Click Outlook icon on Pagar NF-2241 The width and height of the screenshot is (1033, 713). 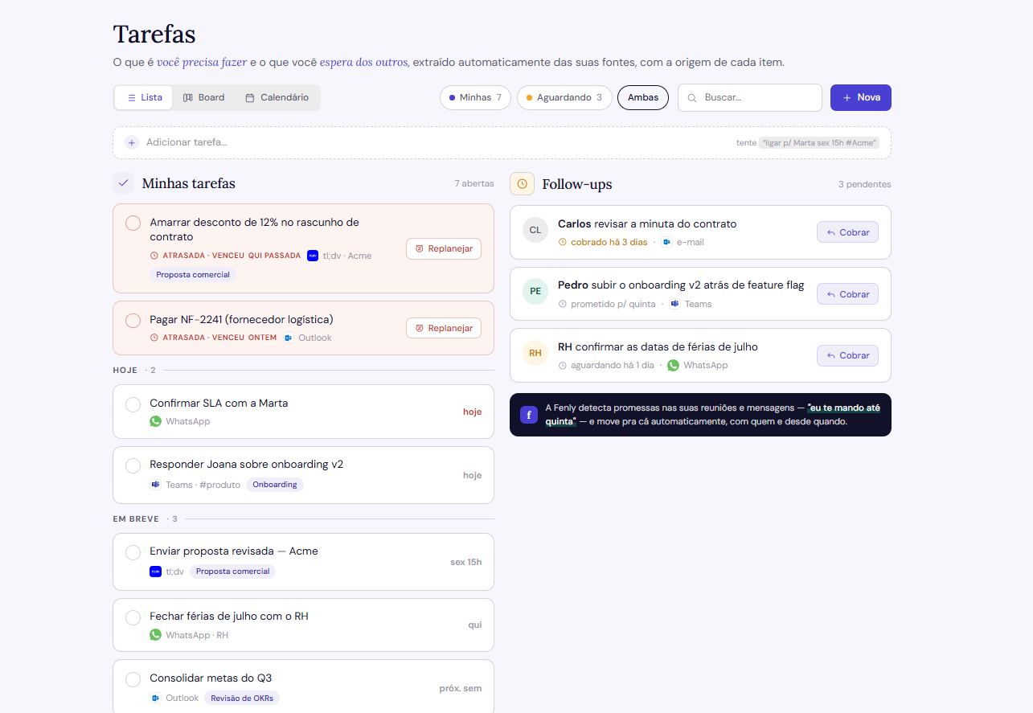coord(289,338)
